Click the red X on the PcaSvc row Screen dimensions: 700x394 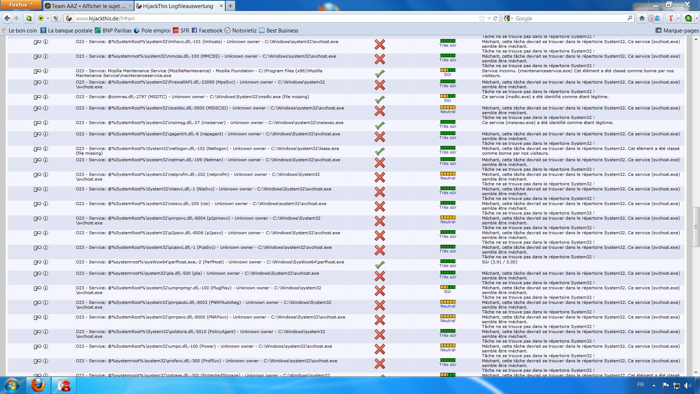[x=380, y=250]
